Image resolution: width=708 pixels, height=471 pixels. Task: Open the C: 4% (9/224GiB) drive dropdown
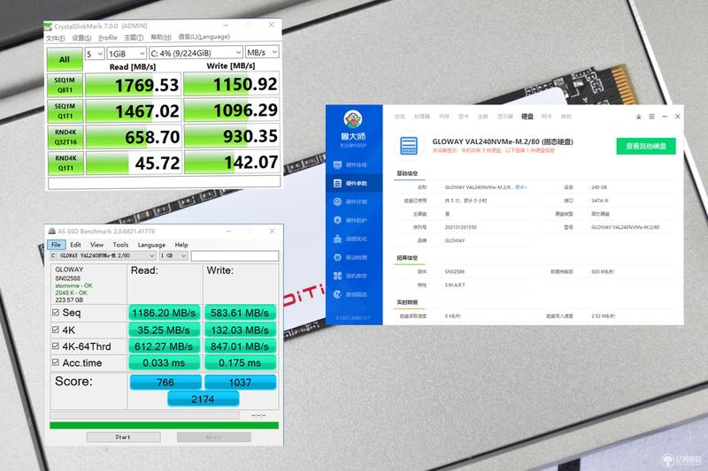(x=196, y=53)
